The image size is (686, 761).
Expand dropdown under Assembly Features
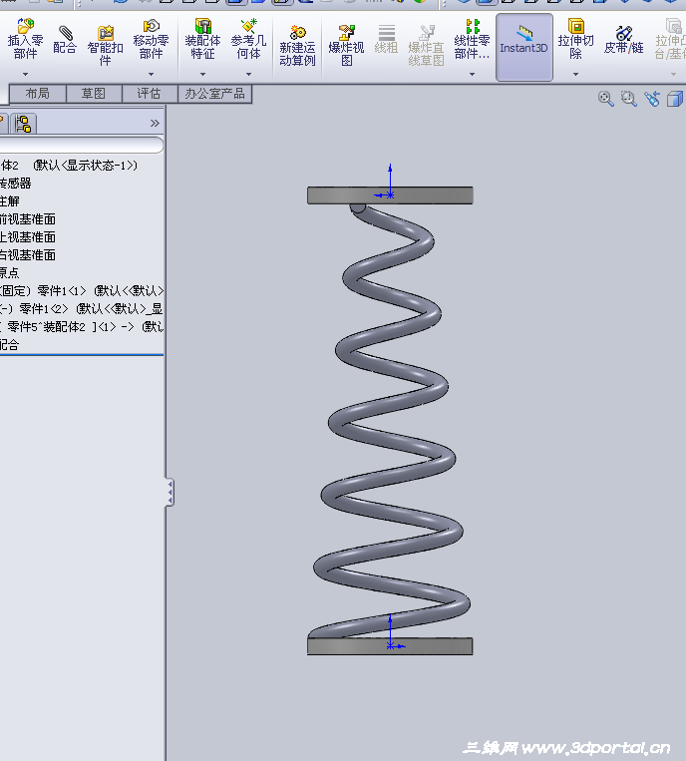(202, 74)
